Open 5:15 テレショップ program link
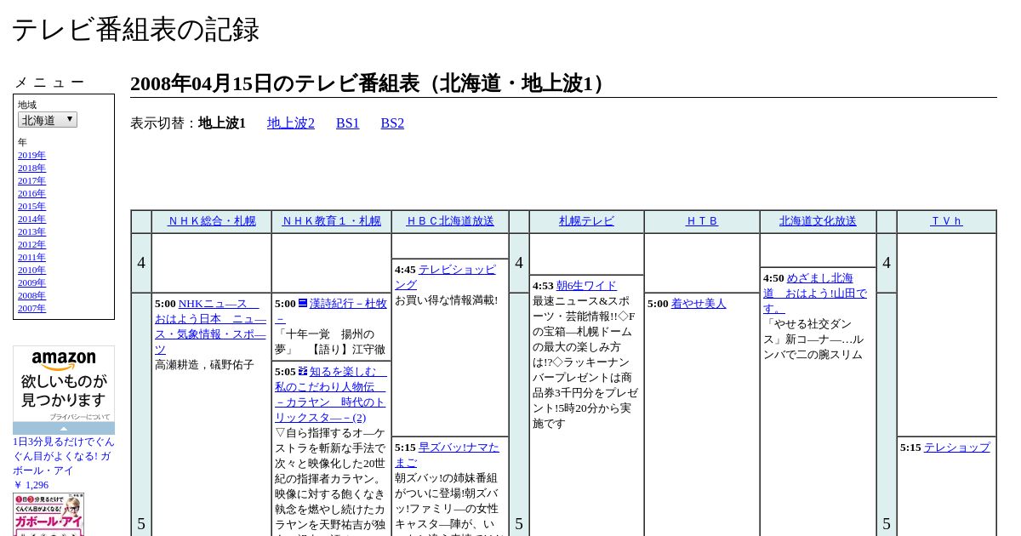Viewport: 1021px width, 536px height. pos(956,448)
